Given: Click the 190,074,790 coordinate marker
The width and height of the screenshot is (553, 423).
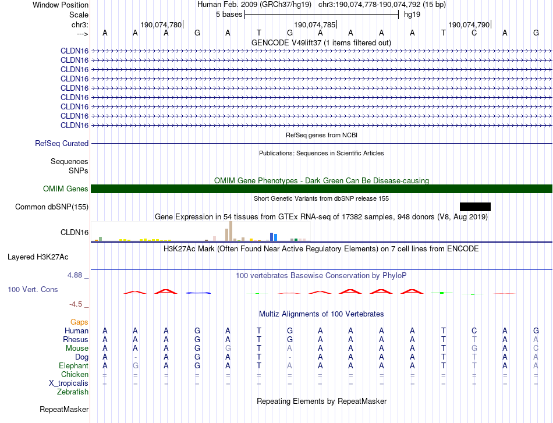Looking at the screenshot, I should coord(469,24).
